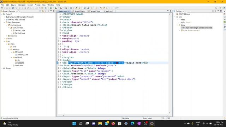Close the index.html editor tab

[x=69, y=11]
